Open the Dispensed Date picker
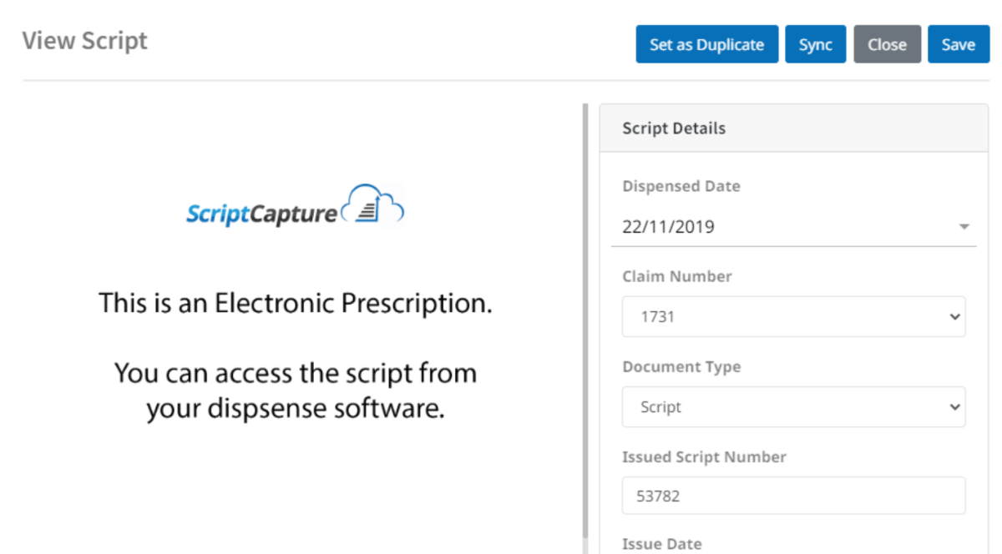The height and width of the screenshot is (554, 1002). click(x=793, y=225)
